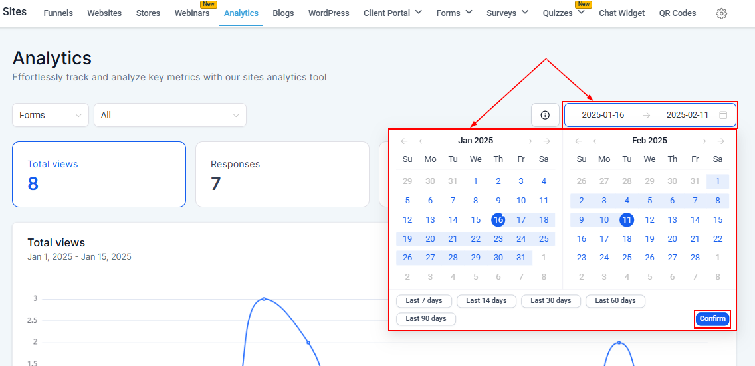Screen dimensions: 755x366
Task: Open the QR Codes tab
Action: [677, 13]
